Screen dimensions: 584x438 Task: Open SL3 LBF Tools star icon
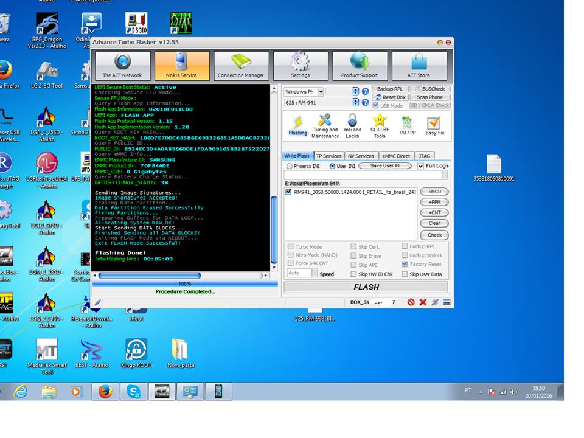(x=380, y=126)
